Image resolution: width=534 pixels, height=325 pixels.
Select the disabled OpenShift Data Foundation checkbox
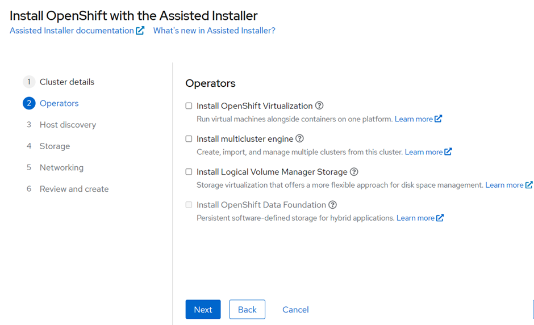189,205
